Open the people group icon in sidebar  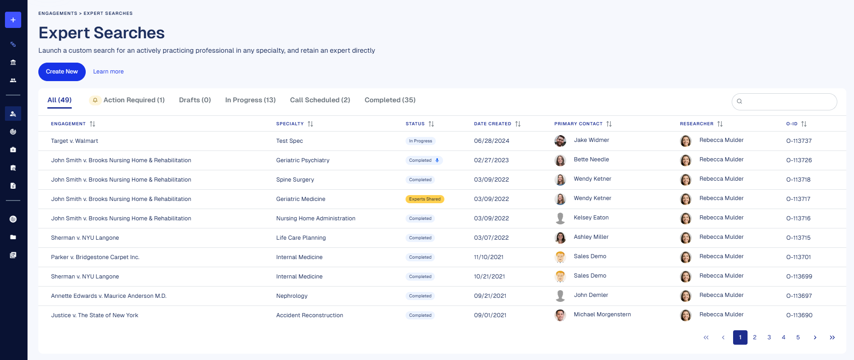click(13, 80)
